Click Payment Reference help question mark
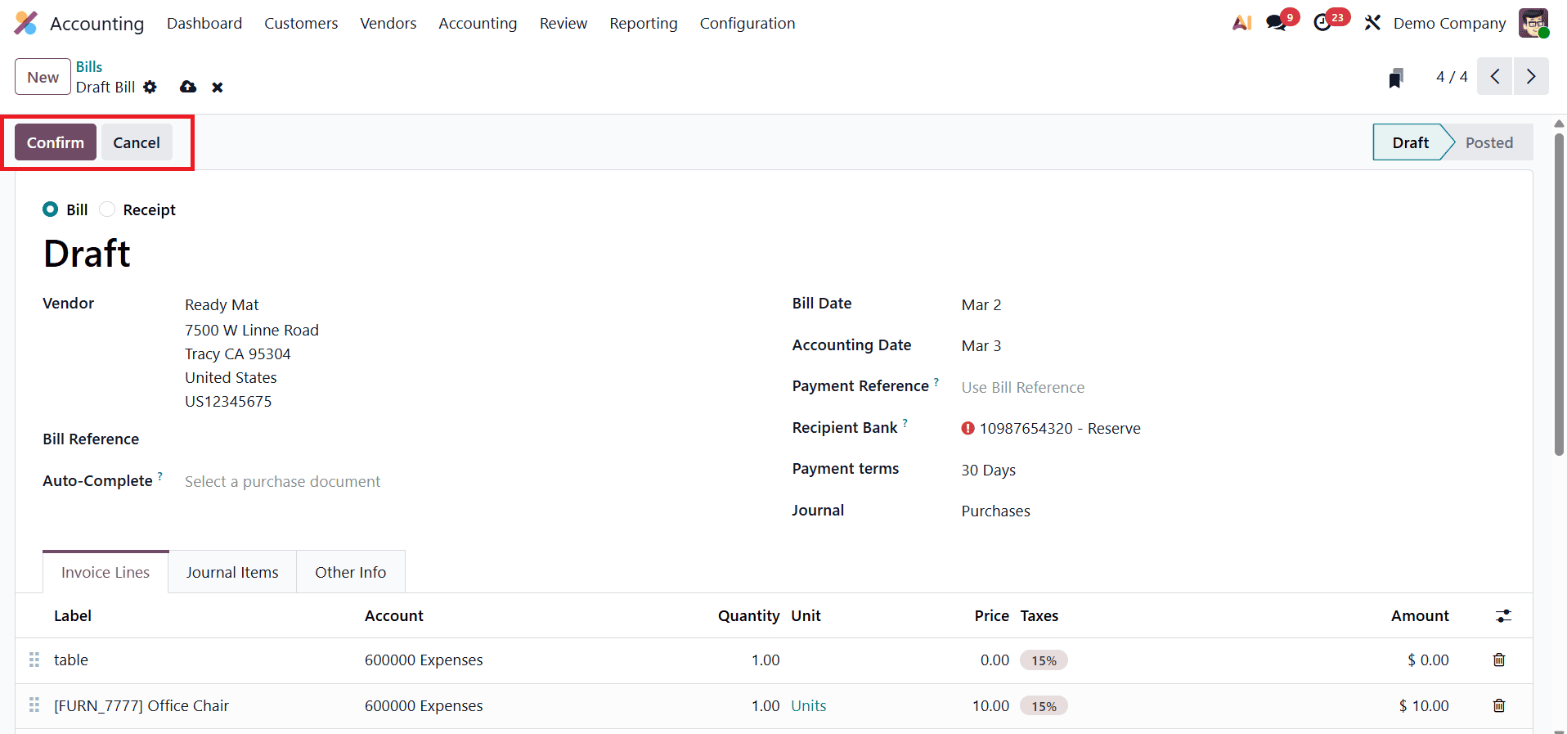 936,381
